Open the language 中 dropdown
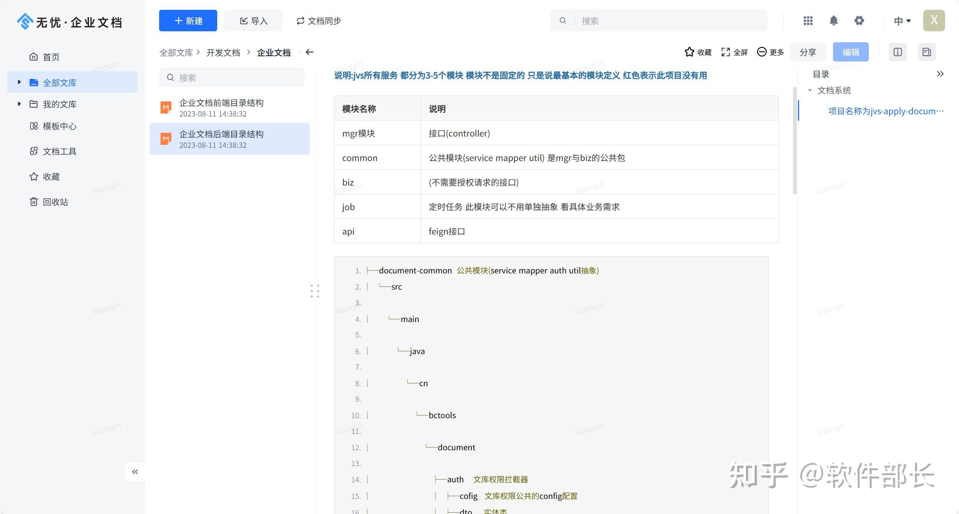Screen dimensions: 959x514 (902, 21)
